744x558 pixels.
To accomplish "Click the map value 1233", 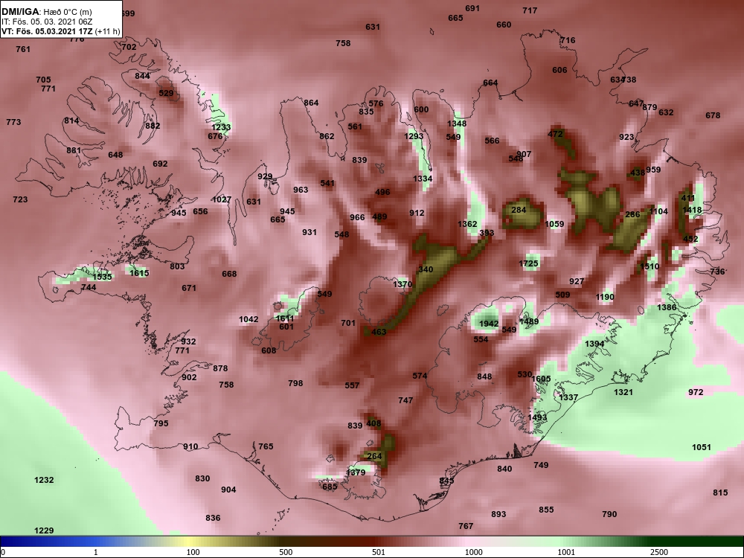I will (x=221, y=127).
